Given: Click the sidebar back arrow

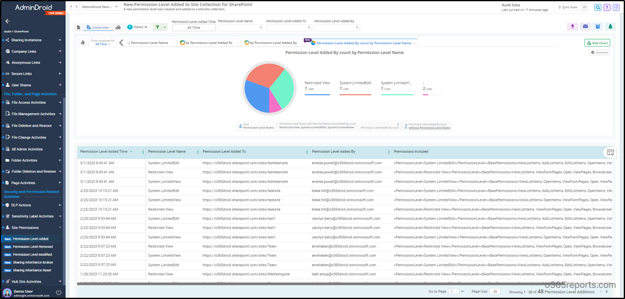Looking at the screenshot, I should click(7, 21).
